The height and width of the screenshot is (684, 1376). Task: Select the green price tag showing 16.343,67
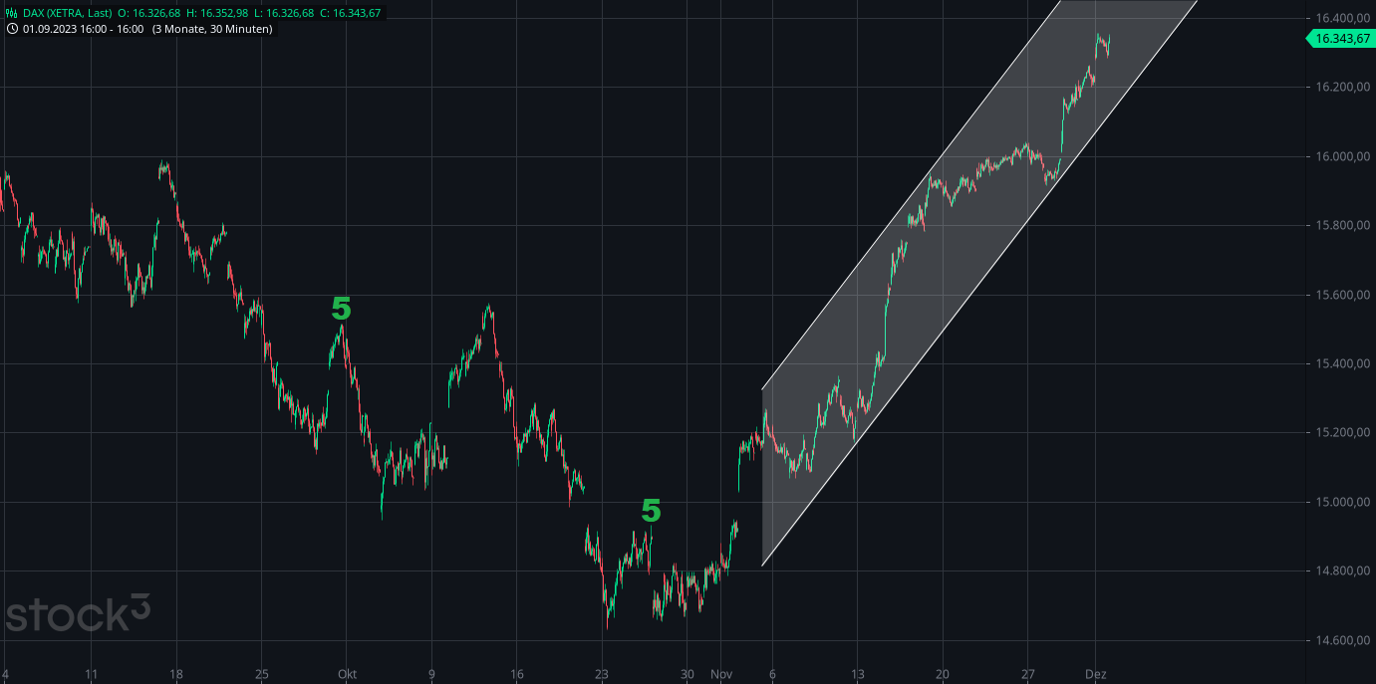pos(1339,40)
